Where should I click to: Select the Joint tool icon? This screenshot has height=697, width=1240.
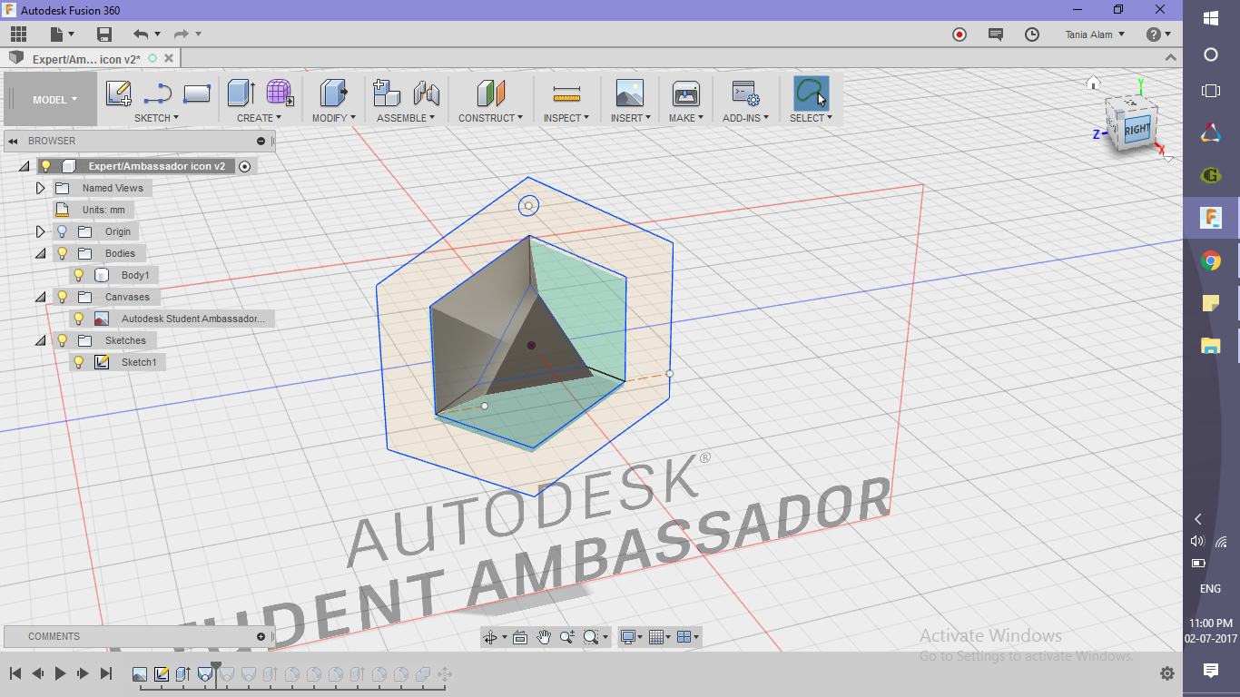point(426,93)
